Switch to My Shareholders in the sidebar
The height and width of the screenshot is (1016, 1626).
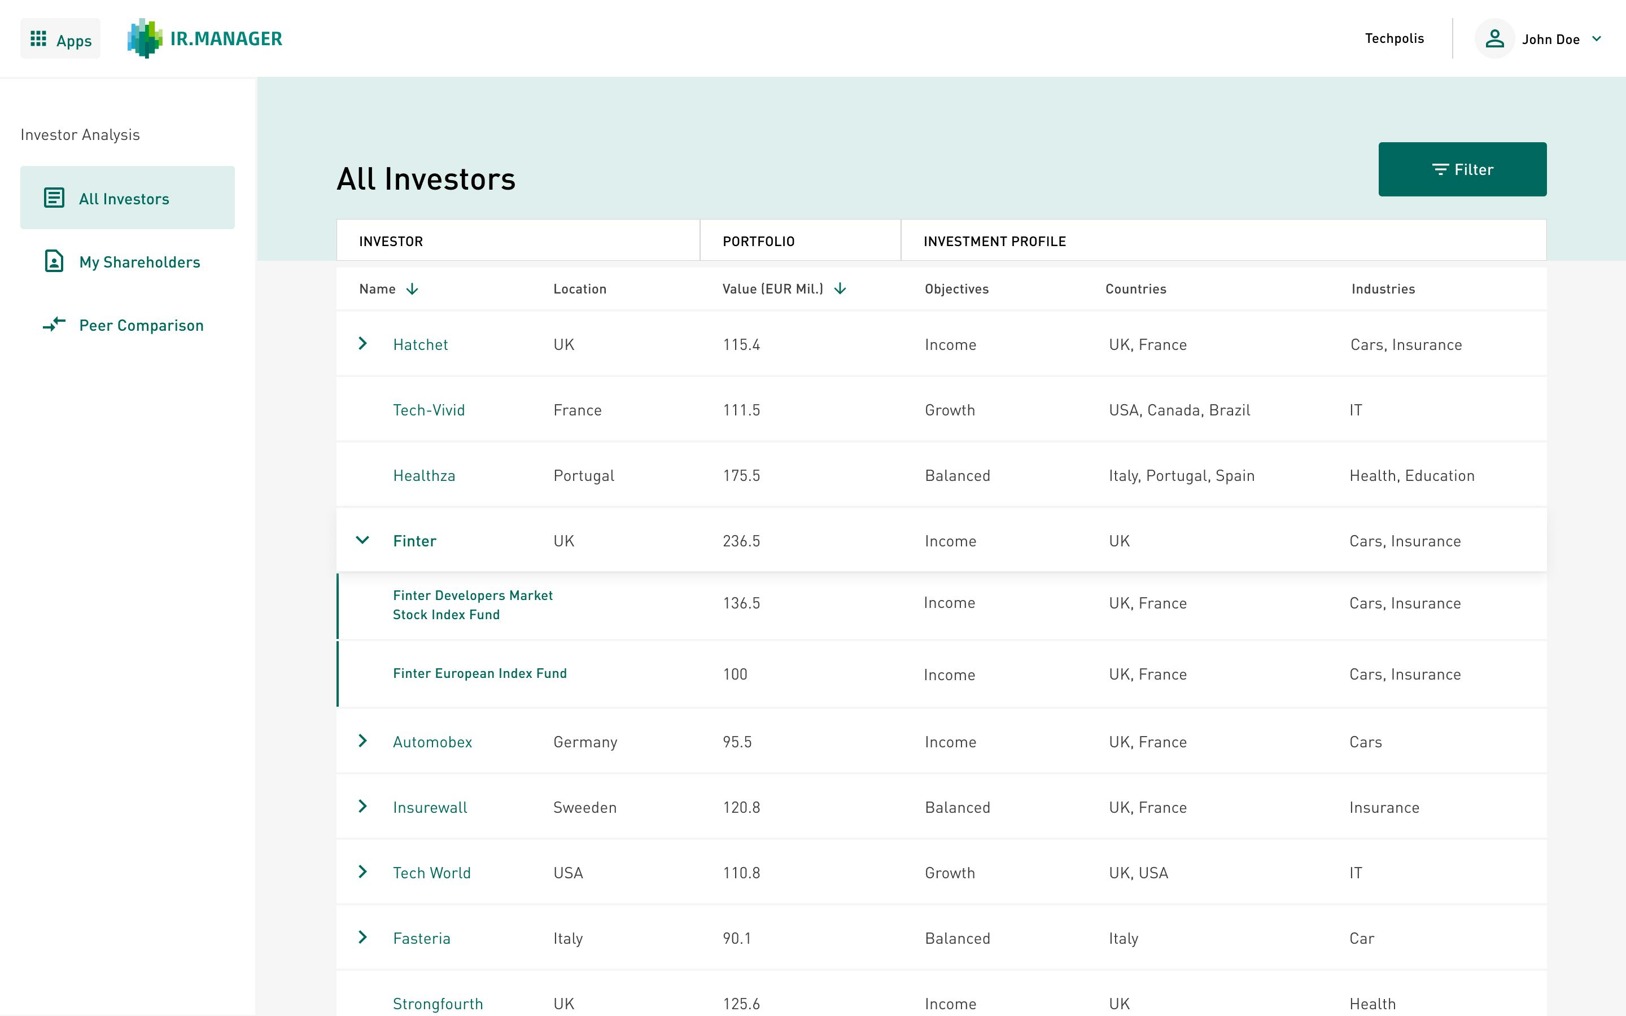click(139, 262)
